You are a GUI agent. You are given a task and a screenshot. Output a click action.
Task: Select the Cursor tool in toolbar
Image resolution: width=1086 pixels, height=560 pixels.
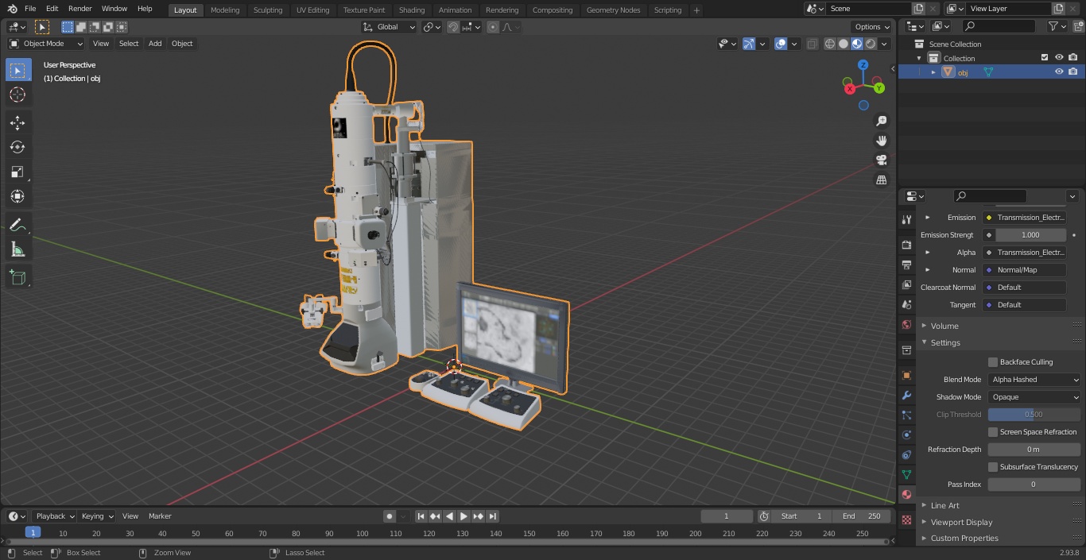point(17,95)
